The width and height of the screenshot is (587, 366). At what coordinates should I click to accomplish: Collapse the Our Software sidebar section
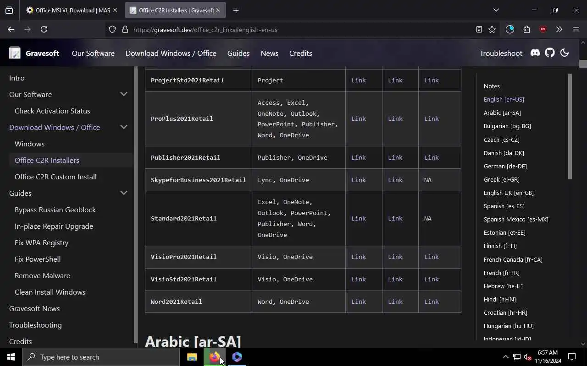click(124, 94)
